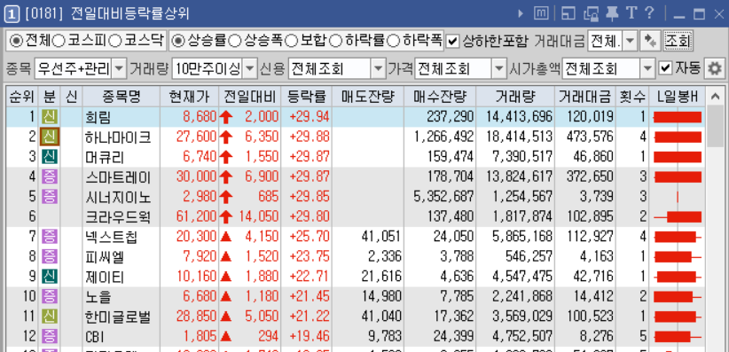Sort by the 현재가 column header

[x=189, y=97]
